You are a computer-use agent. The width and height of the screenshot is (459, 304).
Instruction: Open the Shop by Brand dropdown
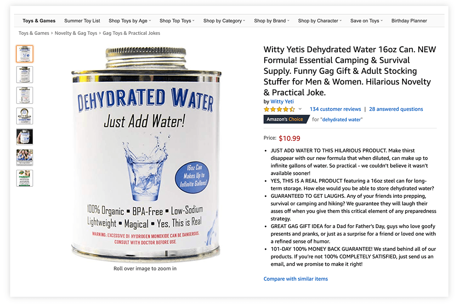coord(272,21)
